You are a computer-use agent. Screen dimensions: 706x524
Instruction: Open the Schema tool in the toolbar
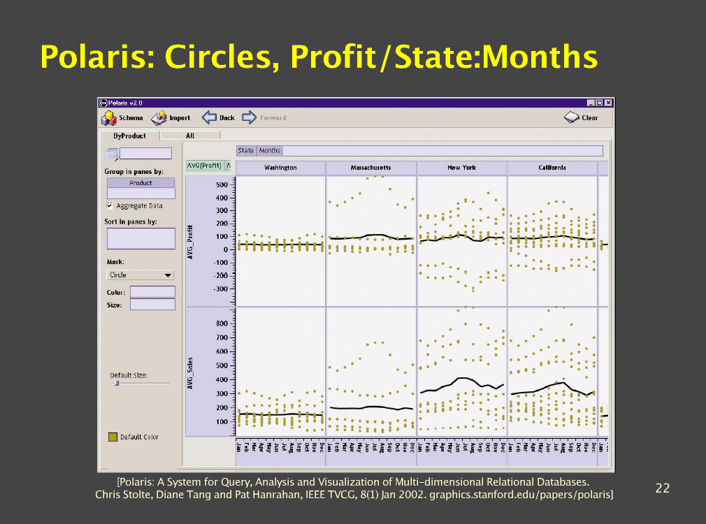point(122,118)
